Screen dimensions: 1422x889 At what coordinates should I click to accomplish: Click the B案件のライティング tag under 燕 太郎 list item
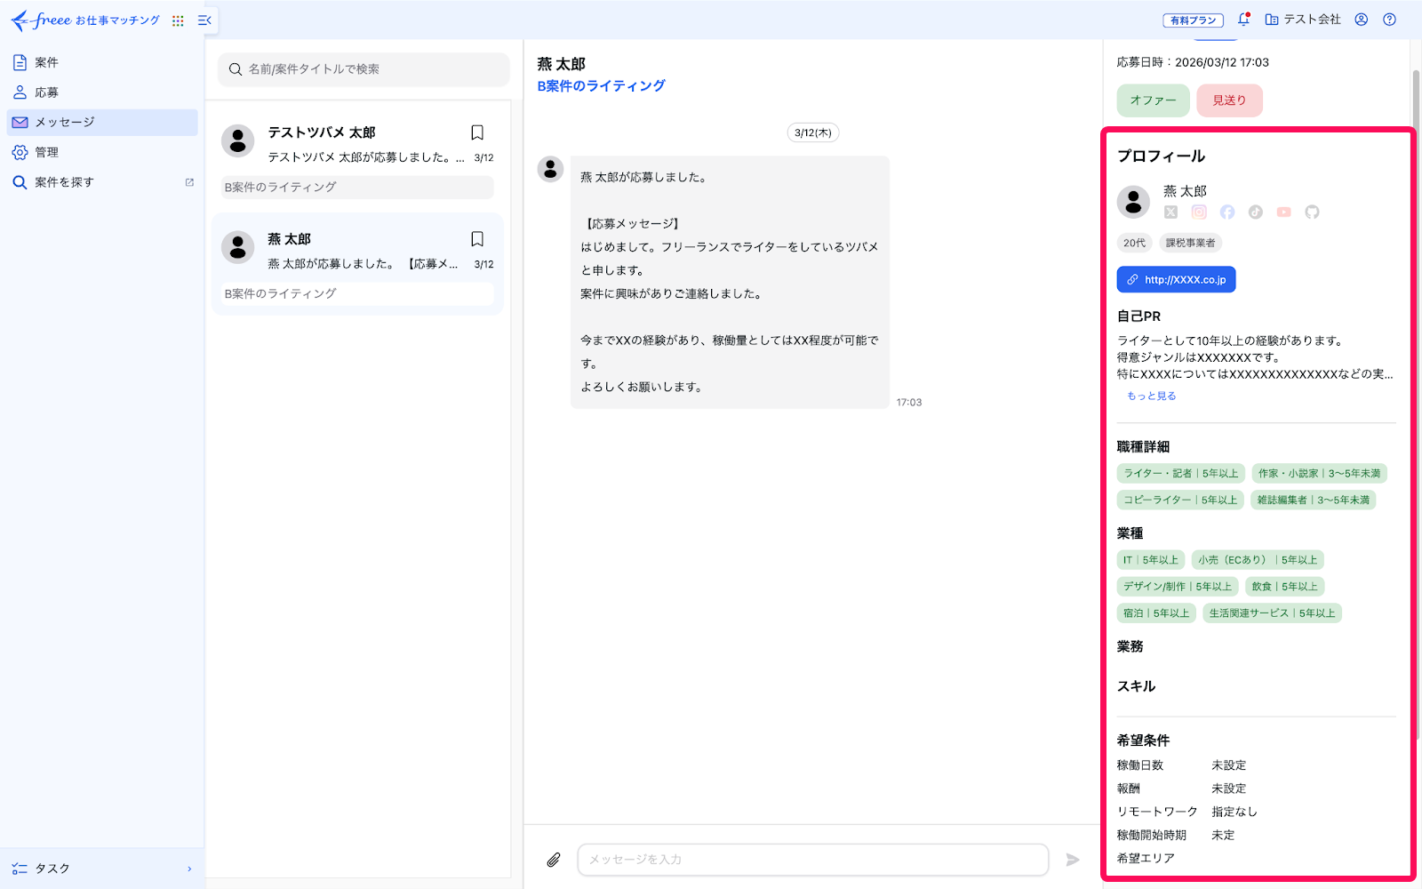click(x=357, y=294)
